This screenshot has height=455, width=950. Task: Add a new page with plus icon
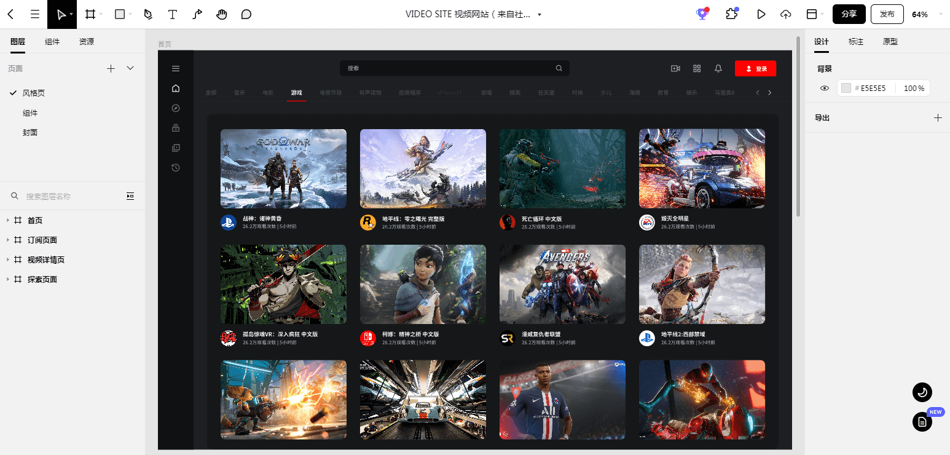click(111, 68)
